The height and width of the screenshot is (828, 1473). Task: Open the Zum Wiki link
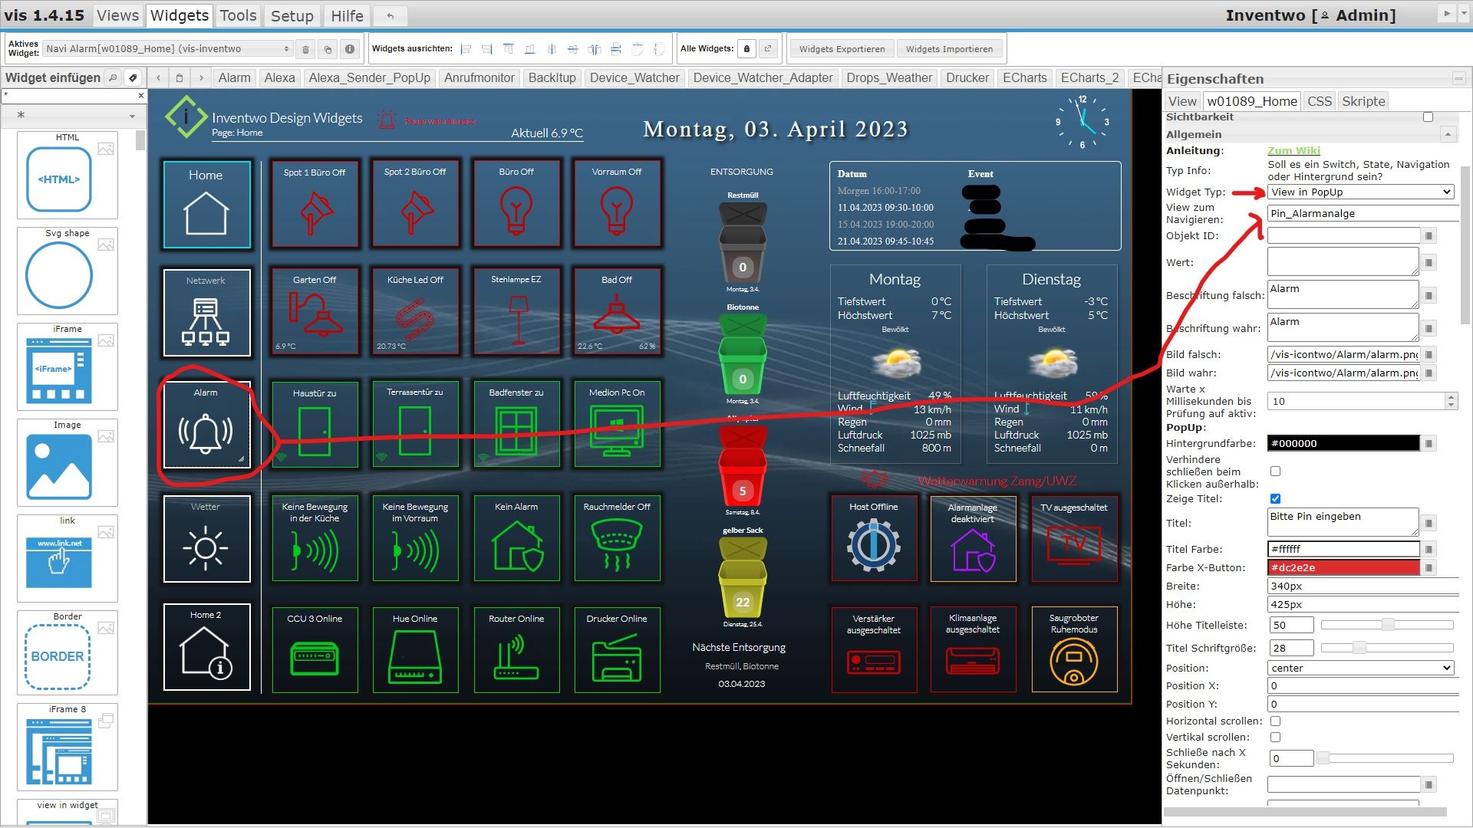(x=1293, y=151)
